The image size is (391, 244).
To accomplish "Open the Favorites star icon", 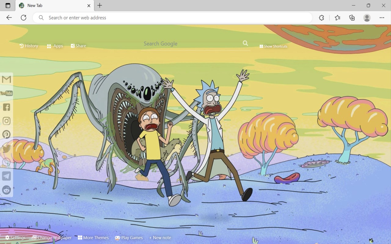I will pos(338,18).
